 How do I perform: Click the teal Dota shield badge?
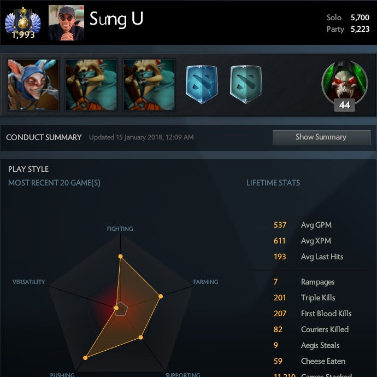pyautogui.click(x=246, y=84)
